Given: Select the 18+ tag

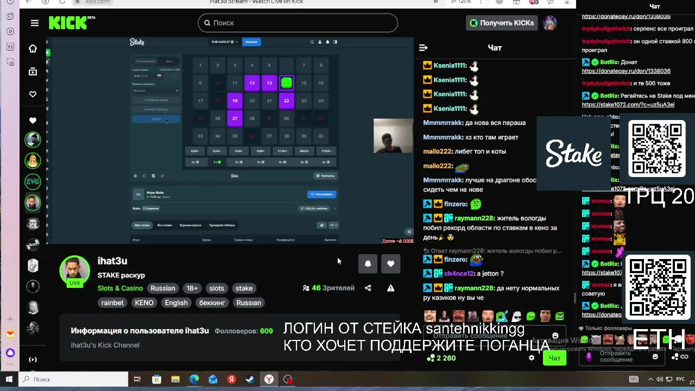Looking at the screenshot, I should [x=192, y=288].
